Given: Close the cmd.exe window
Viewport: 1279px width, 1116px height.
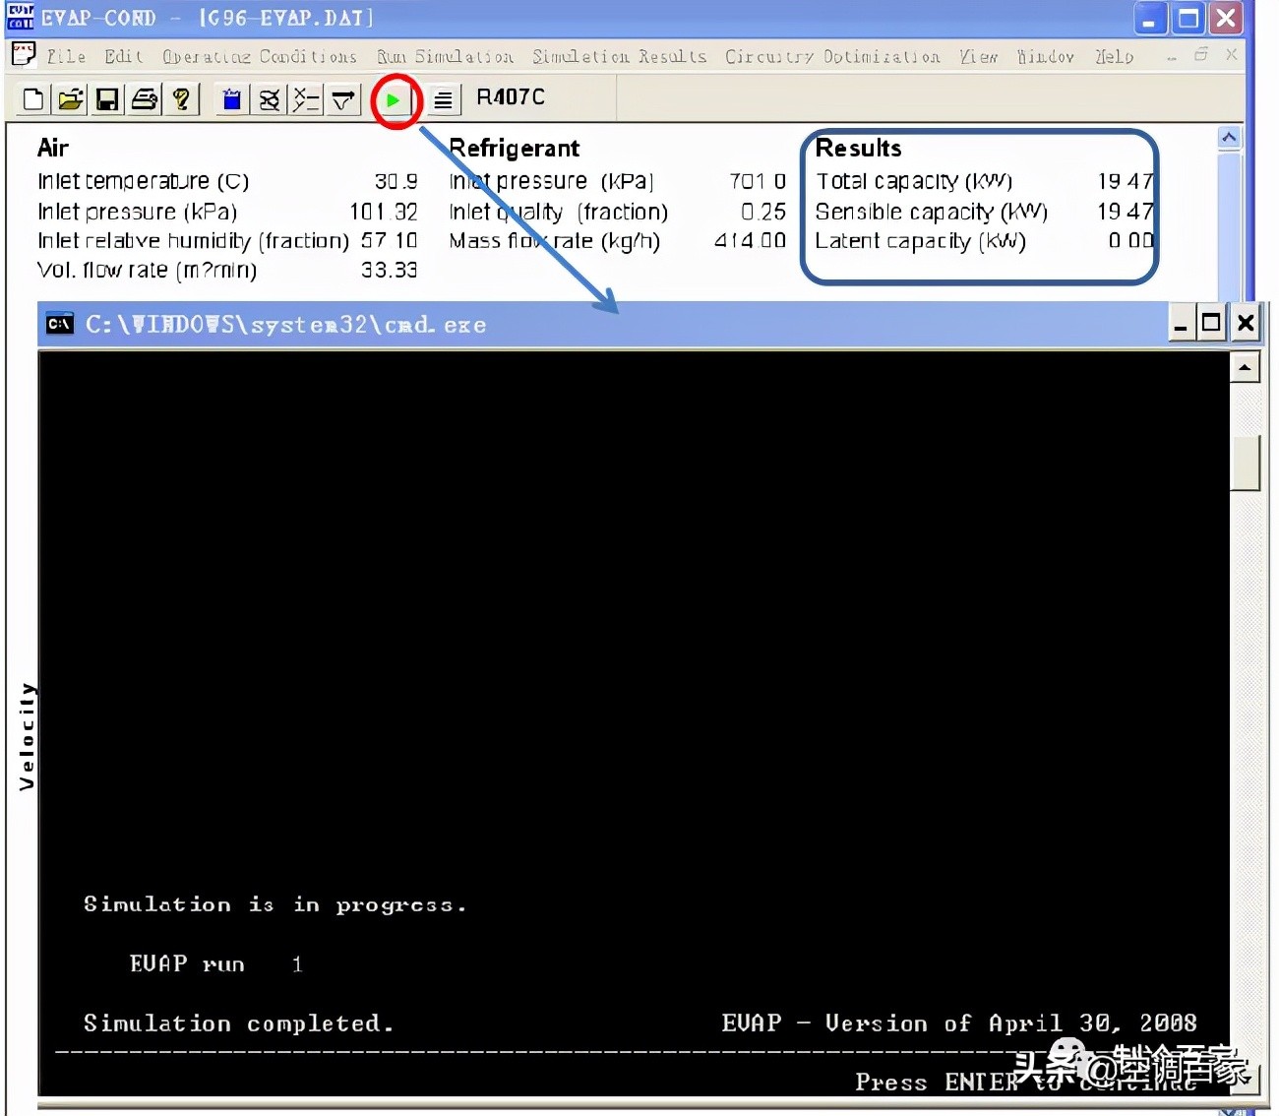Looking at the screenshot, I should pyautogui.click(x=1246, y=324).
